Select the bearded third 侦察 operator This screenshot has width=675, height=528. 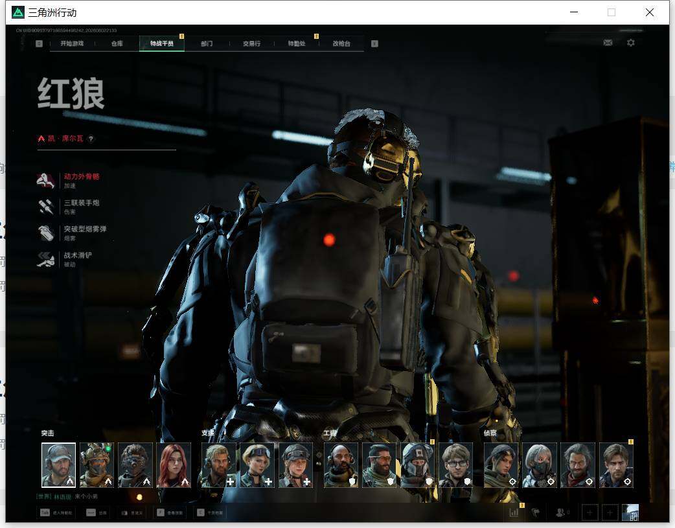[578, 465]
